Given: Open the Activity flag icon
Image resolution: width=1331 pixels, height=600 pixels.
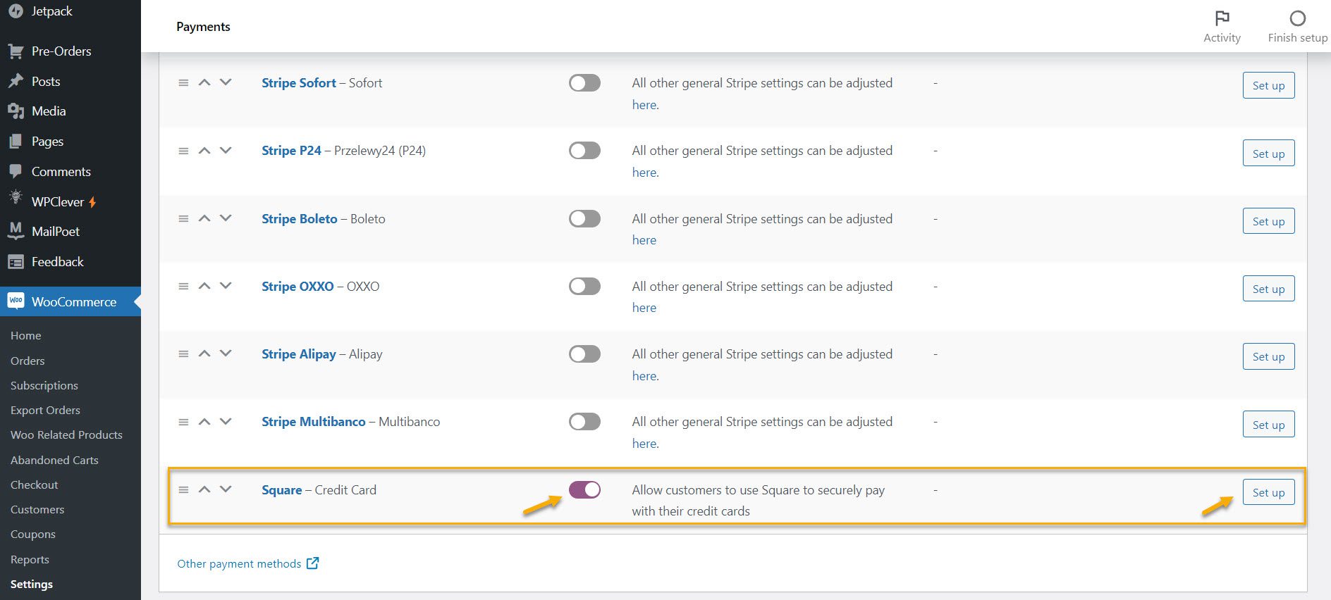Looking at the screenshot, I should click(x=1222, y=18).
